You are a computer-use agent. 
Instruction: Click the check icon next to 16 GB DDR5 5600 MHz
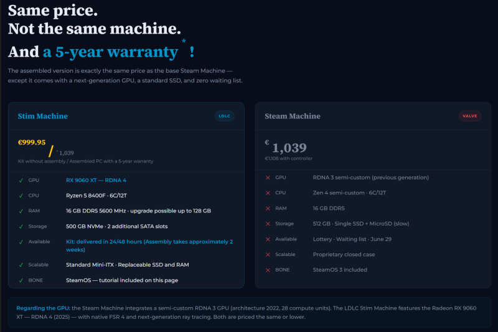point(21,211)
